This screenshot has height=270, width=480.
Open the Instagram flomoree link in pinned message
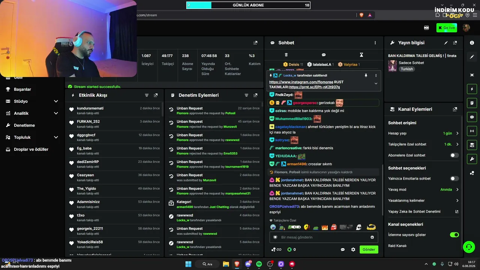click(x=301, y=82)
